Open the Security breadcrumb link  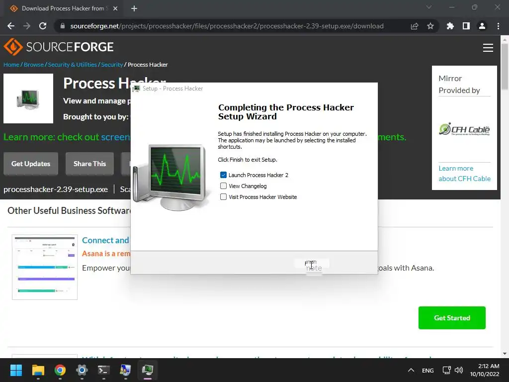pyautogui.click(x=112, y=65)
